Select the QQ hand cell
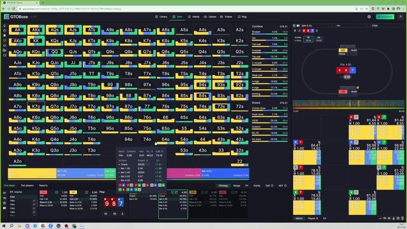This screenshot has width=407, height=229. 55,52
